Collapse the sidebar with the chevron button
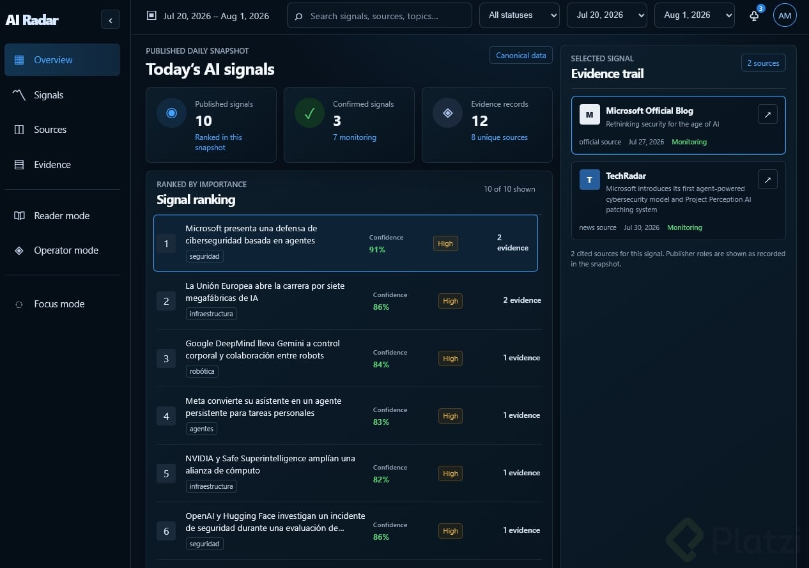Image resolution: width=809 pixels, height=568 pixels. [111, 20]
